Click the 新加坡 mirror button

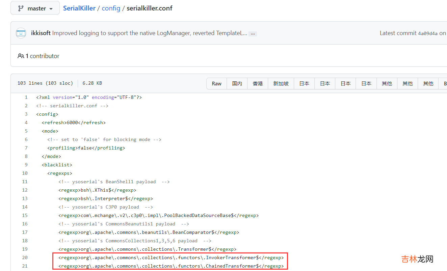coord(281,83)
